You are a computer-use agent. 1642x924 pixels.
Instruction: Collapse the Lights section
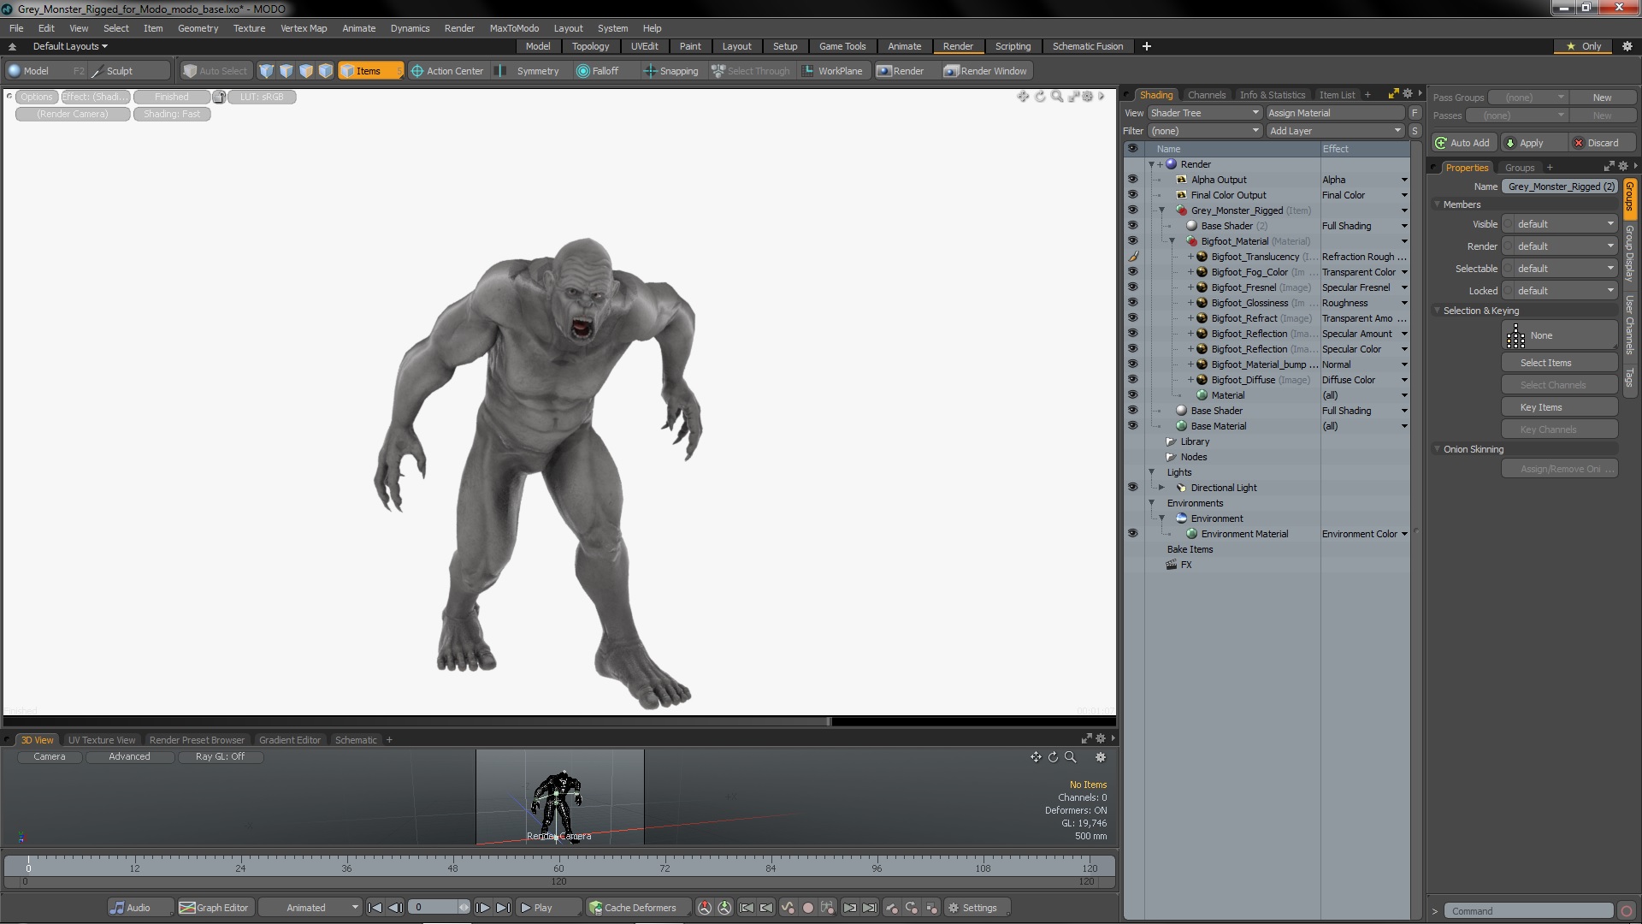point(1151,472)
